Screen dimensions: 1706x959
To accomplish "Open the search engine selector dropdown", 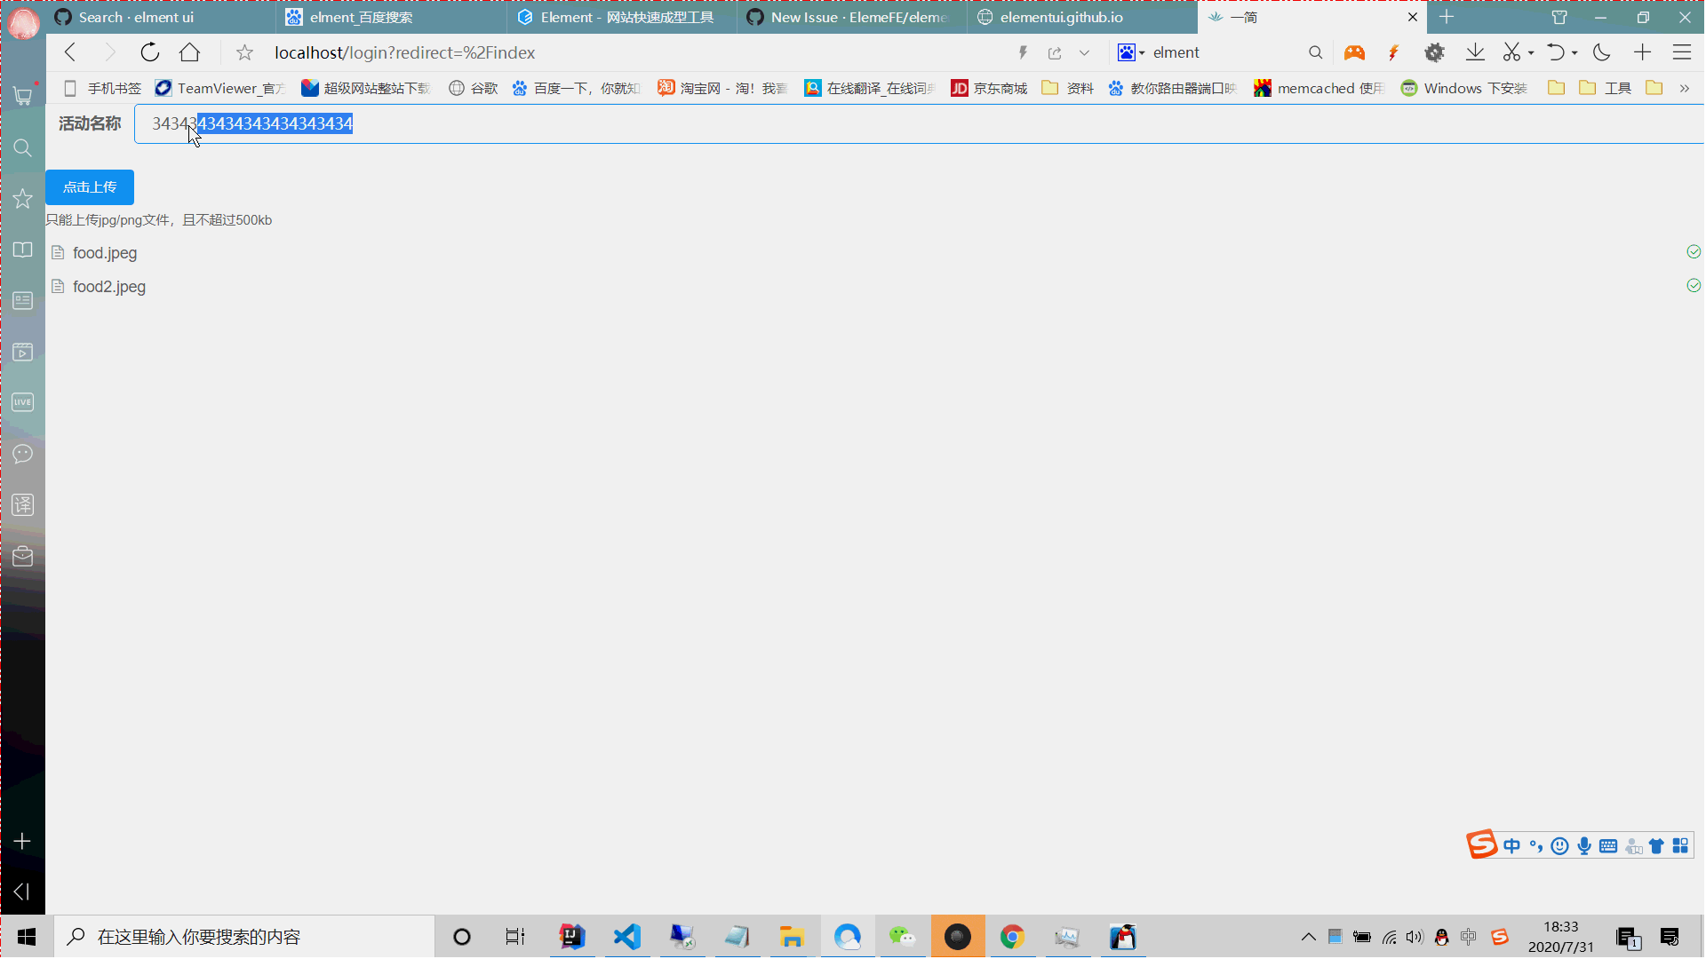I will coord(1131,53).
